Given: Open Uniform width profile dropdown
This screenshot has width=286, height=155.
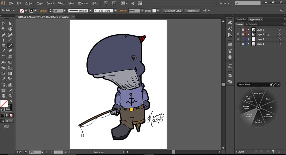Looking at the screenshot, I should point(90,11).
